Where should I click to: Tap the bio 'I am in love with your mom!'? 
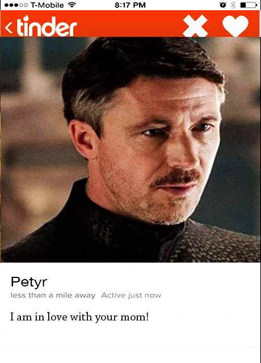79,317
